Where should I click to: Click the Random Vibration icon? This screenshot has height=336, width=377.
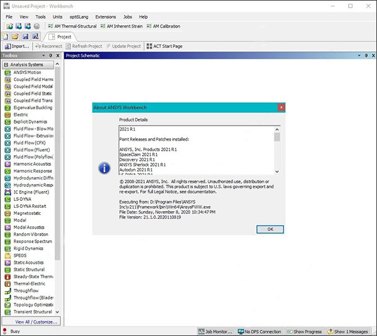(8, 234)
